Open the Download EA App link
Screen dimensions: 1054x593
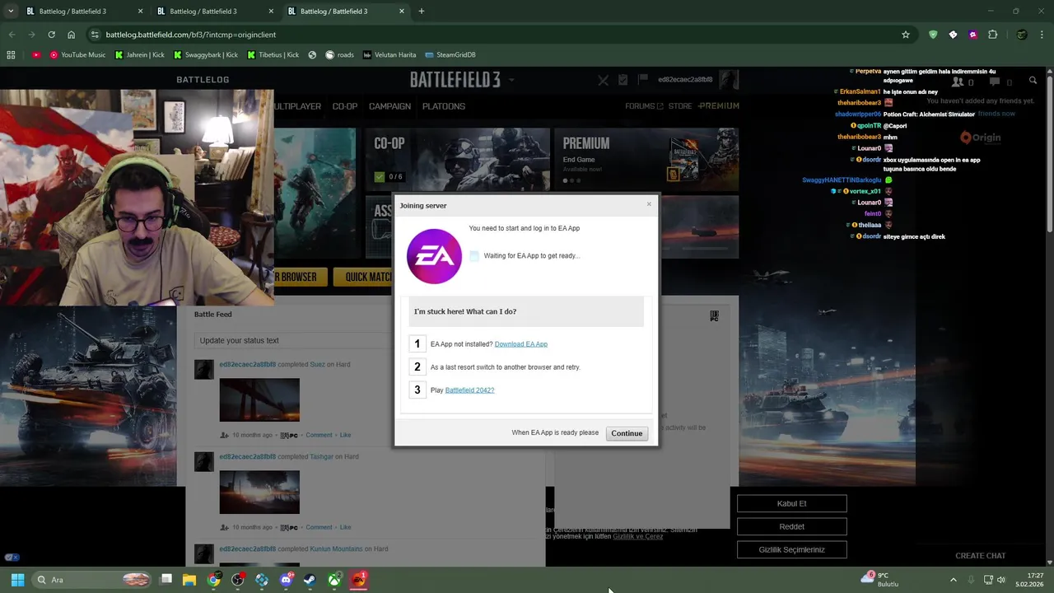click(520, 344)
